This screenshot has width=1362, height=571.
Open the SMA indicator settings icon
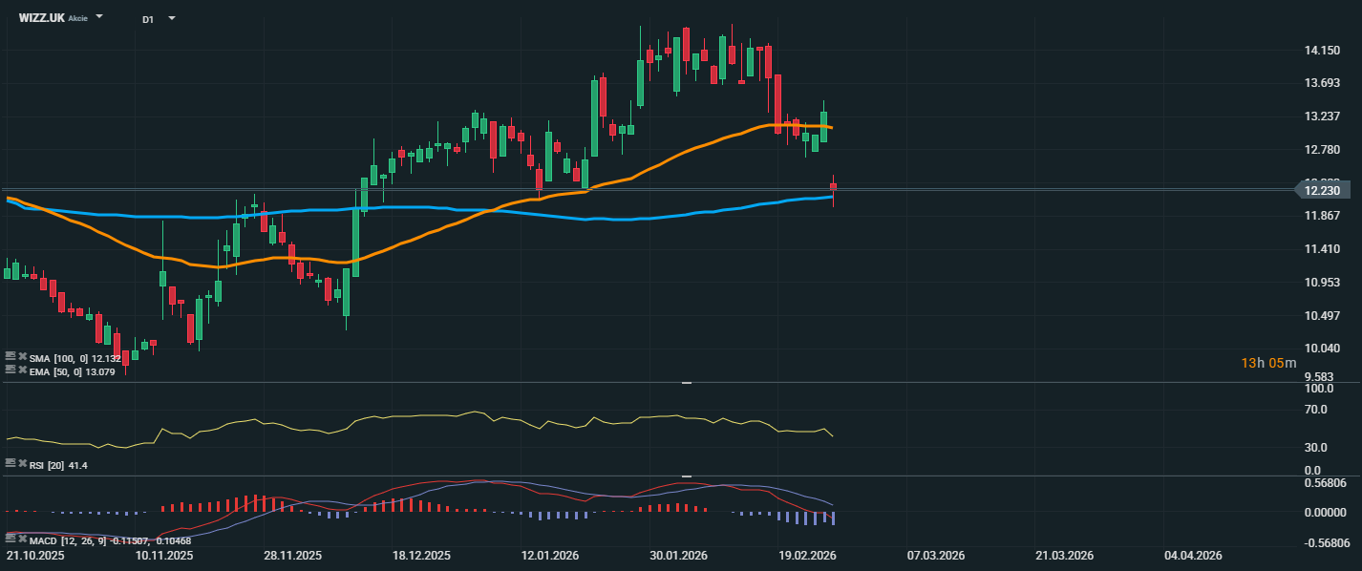click(x=11, y=356)
